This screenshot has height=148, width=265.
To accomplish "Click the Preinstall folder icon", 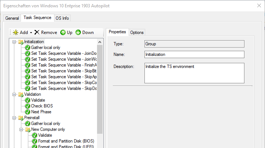I will pyautogui.click(x=21, y=118).
